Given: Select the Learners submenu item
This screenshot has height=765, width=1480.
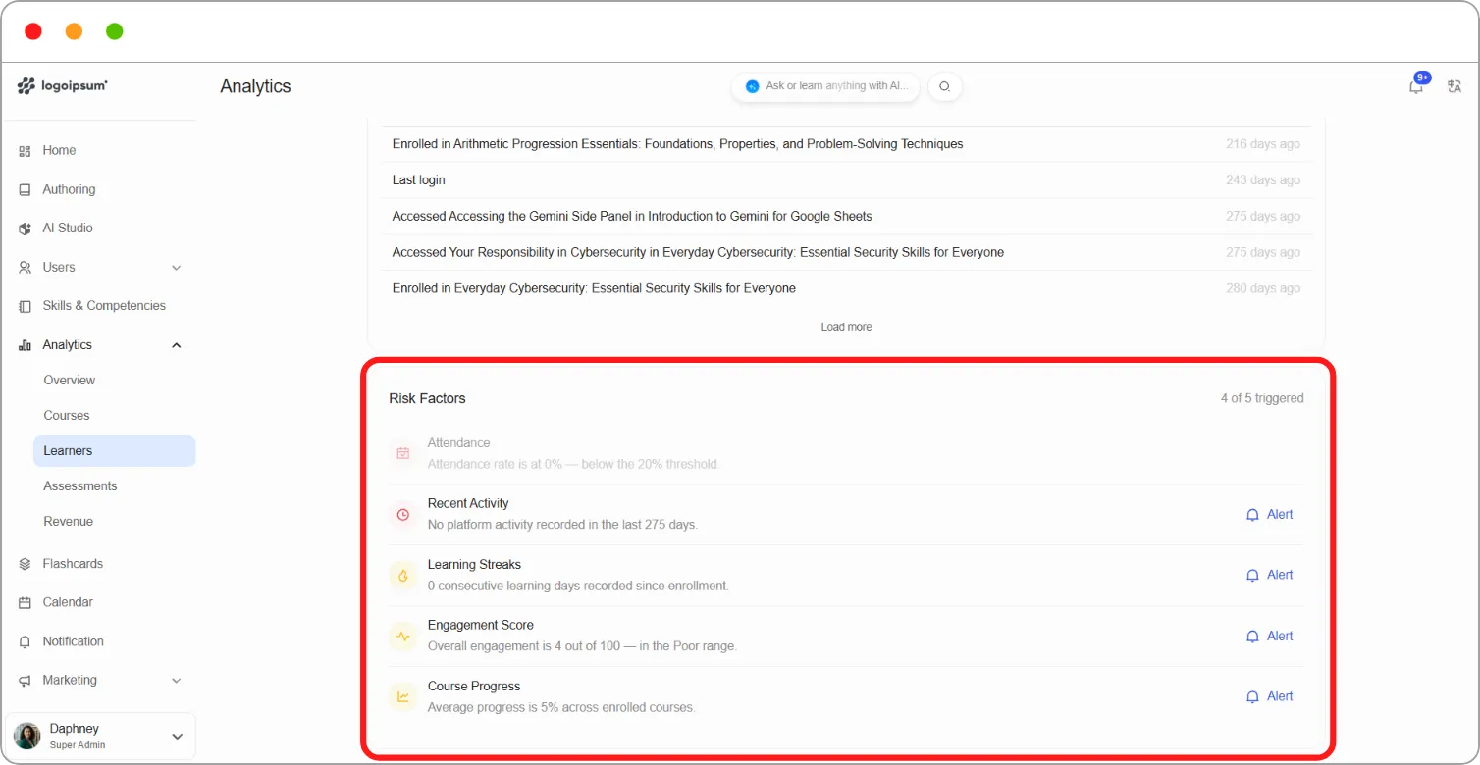Looking at the screenshot, I should click(x=114, y=451).
